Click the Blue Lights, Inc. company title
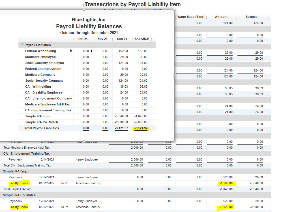 point(89,20)
